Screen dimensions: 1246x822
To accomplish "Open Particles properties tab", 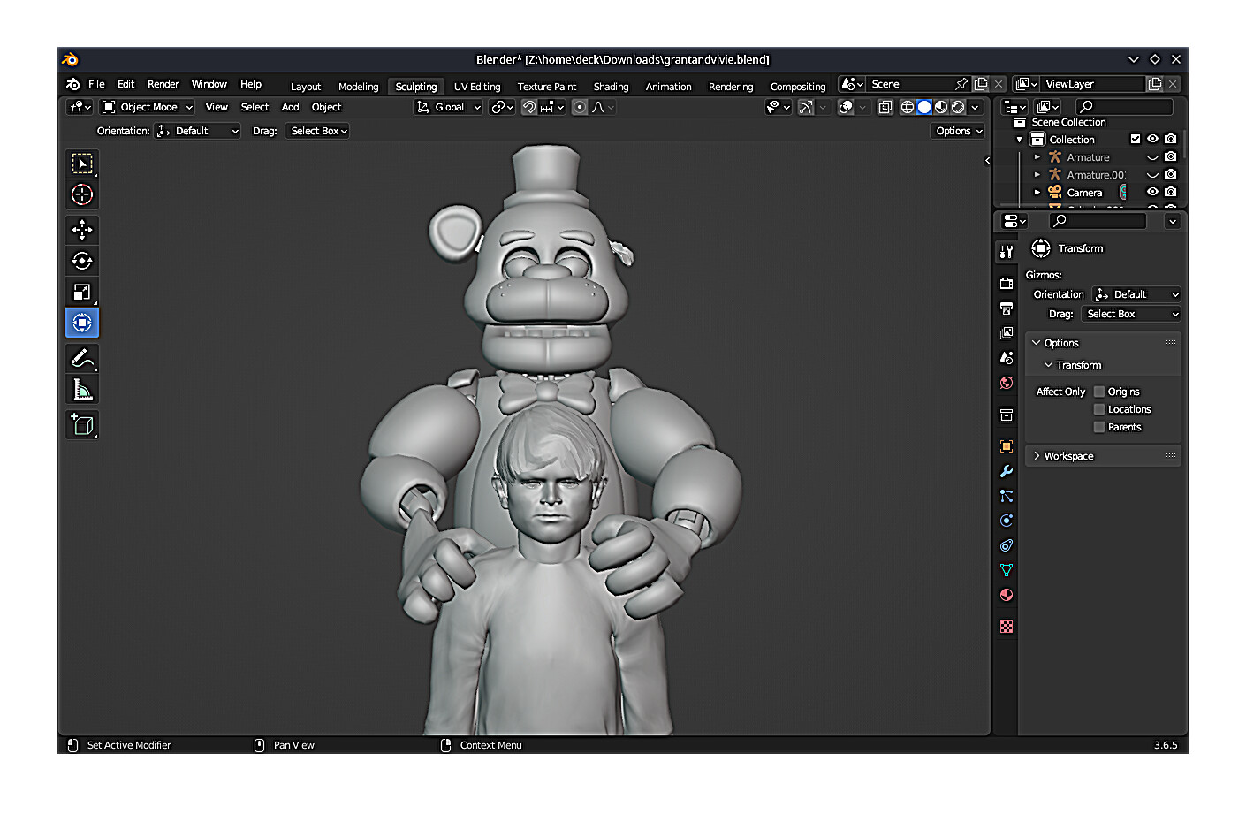I will click(1006, 496).
